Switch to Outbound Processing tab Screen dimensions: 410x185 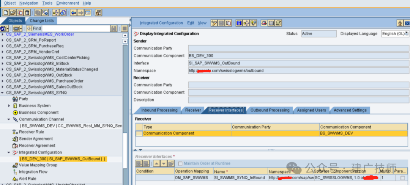pyautogui.click(x=270, y=110)
